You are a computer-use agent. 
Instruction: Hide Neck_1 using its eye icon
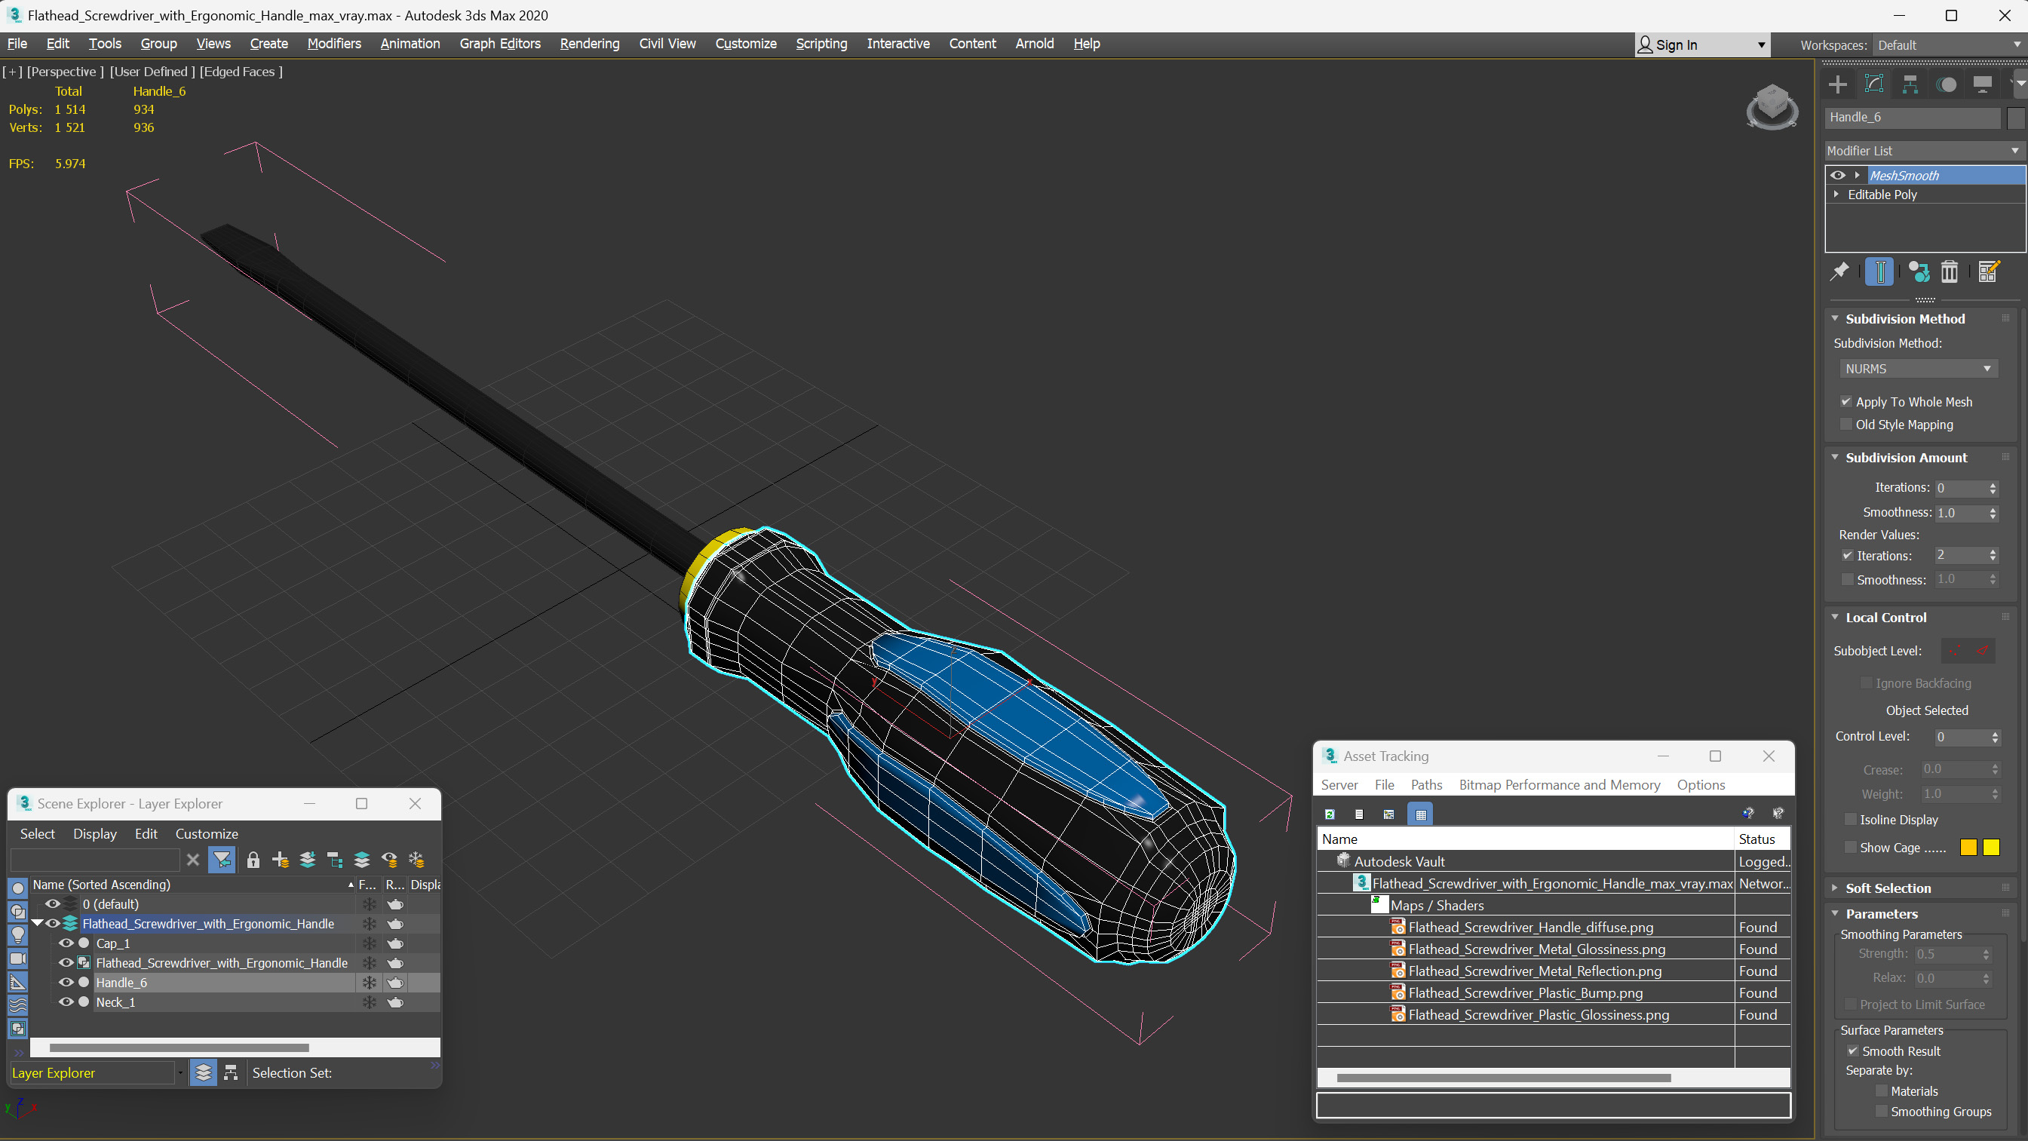(x=66, y=1001)
